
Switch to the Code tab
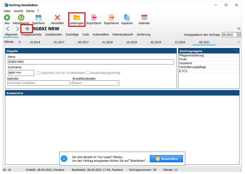pos(86,35)
